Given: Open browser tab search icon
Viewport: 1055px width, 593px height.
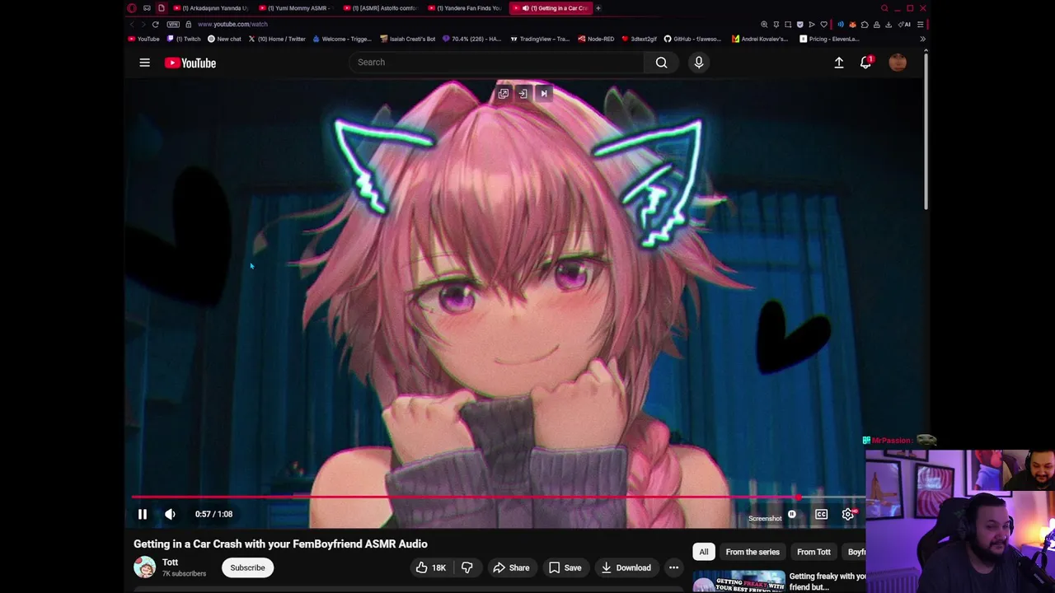Looking at the screenshot, I should [x=884, y=8].
